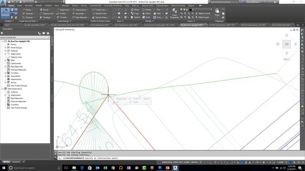Select Catchments in Toolspace tree
305x171 pixels.
pos(16,63)
